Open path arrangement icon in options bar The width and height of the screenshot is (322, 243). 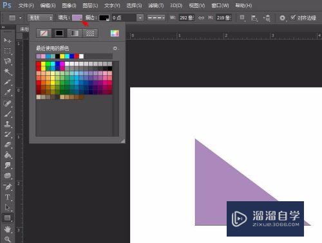[267, 18]
